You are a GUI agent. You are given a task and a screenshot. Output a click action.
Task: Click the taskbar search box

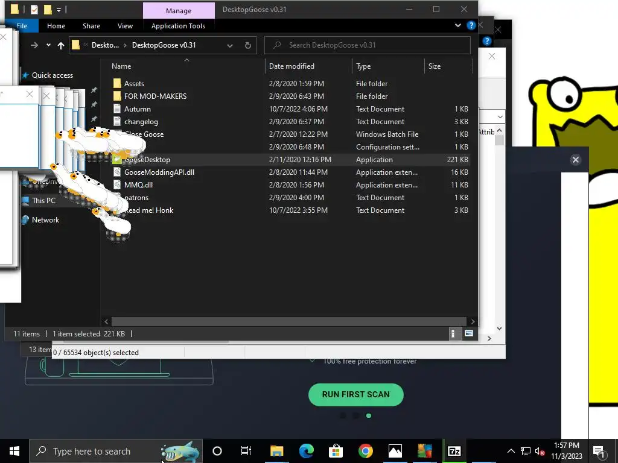pyautogui.click(x=116, y=451)
